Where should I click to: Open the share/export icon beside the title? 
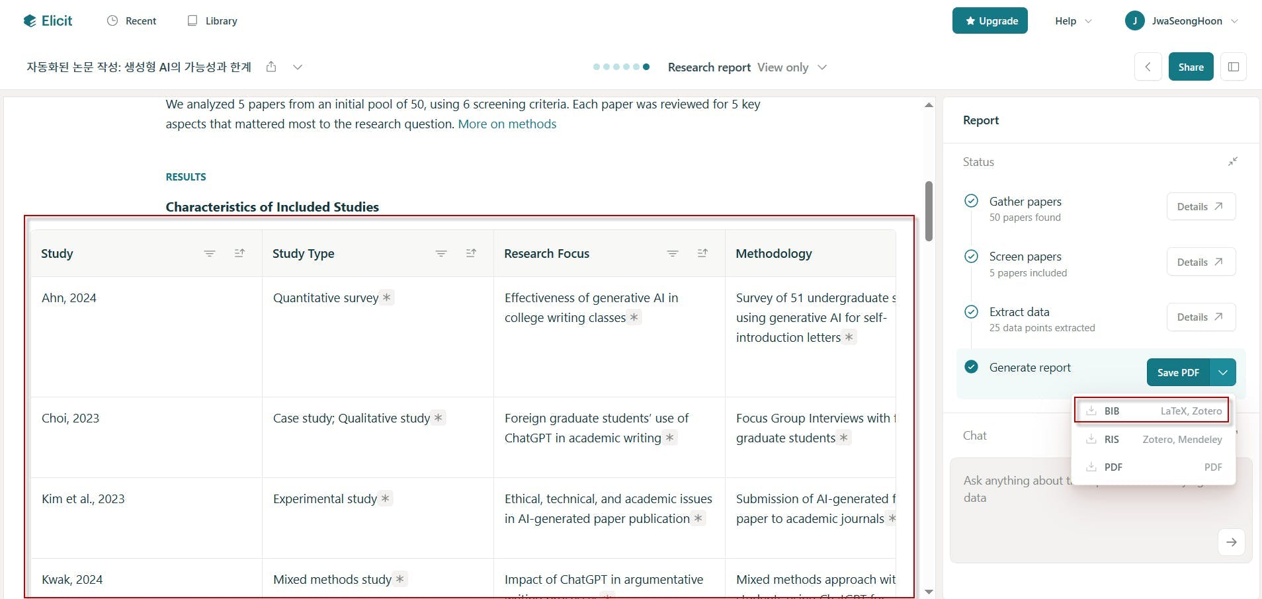point(271,67)
